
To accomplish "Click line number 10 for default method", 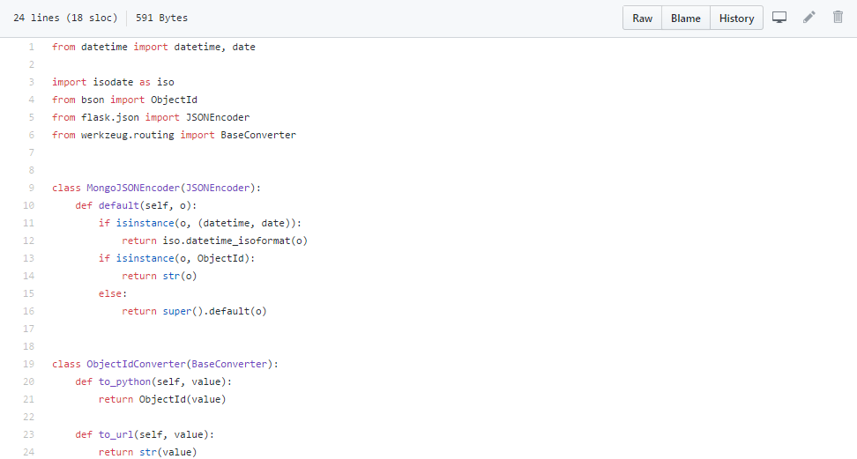I will click(x=28, y=205).
